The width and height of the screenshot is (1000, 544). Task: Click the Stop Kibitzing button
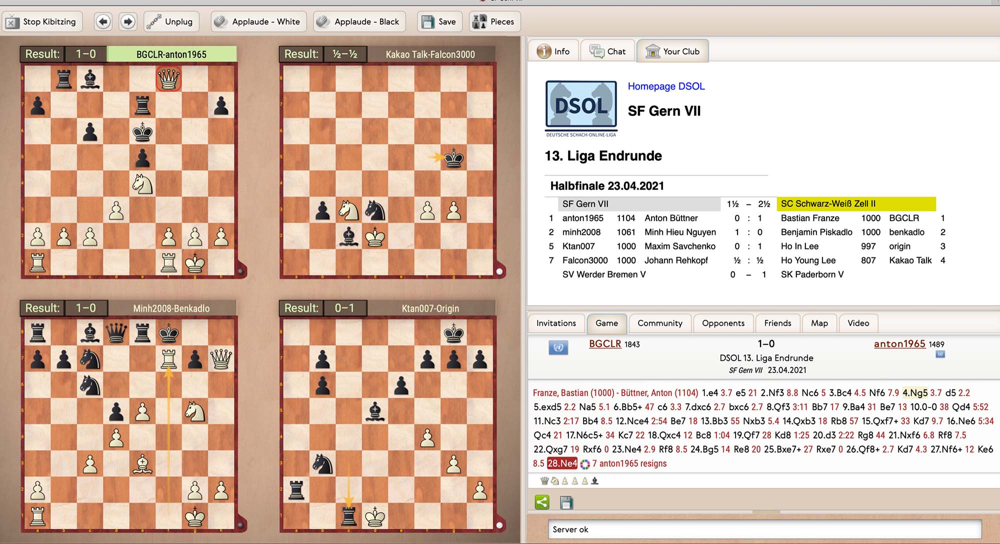[41, 21]
